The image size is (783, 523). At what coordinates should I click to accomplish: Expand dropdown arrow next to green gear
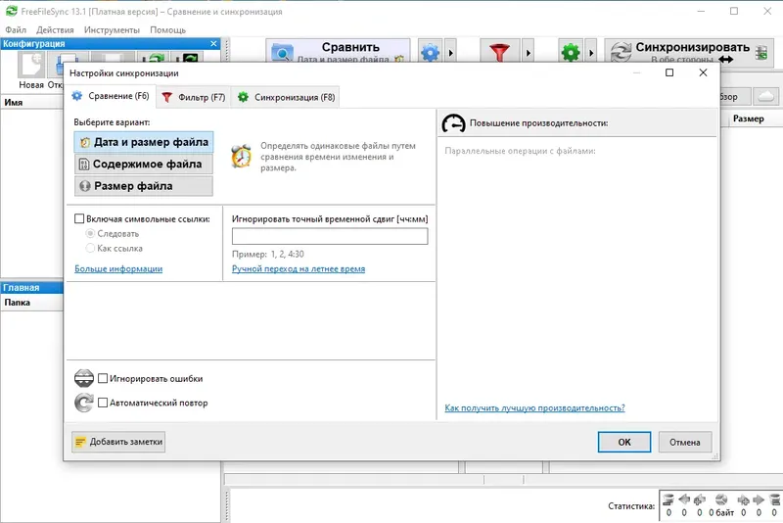(591, 53)
